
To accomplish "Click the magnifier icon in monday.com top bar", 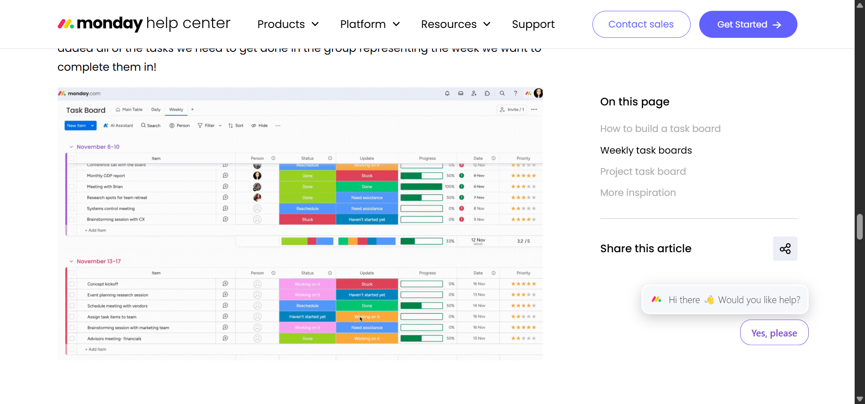I will pyautogui.click(x=502, y=93).
